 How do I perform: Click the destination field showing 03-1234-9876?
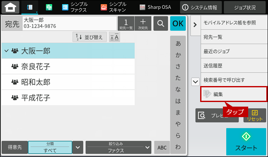[70, 24]
